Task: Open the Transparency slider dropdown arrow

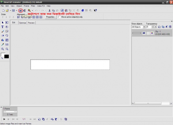Action: tap(156, 27)
